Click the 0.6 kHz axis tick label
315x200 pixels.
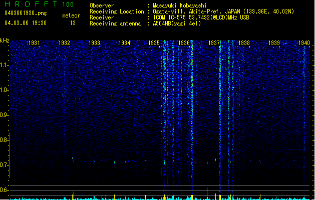pos(4,190)
